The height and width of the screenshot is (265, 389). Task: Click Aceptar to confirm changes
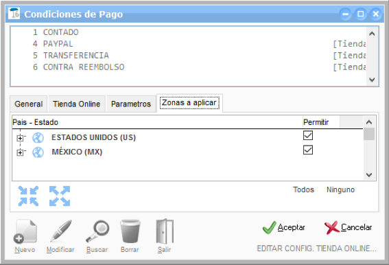pos(284,227)
